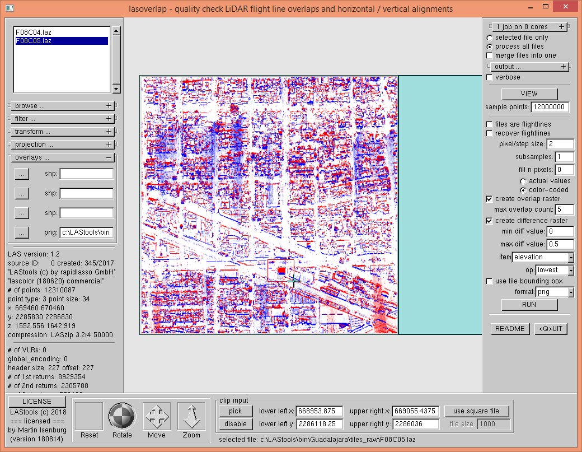This screenshot has width=582, height=452.
Task: Select the actual values radio button
Action: pos(523,181)
